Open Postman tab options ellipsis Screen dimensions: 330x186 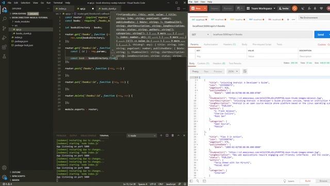(293, 20)
